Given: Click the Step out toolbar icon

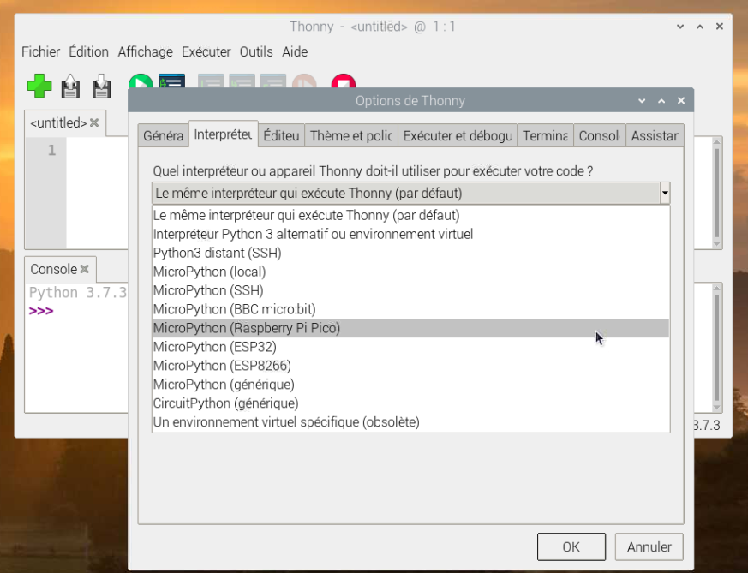Looking at the screenshot, I should tap(272, 81).
